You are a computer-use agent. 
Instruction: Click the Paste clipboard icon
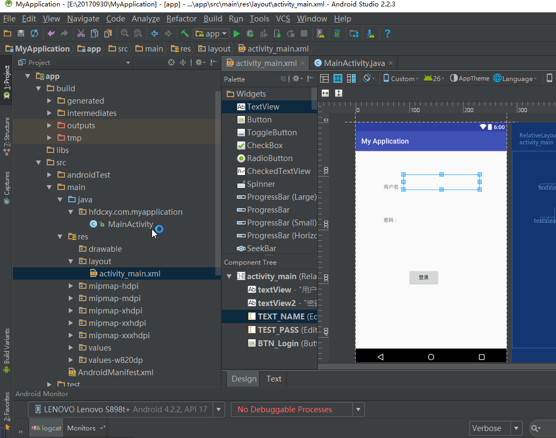108,34
